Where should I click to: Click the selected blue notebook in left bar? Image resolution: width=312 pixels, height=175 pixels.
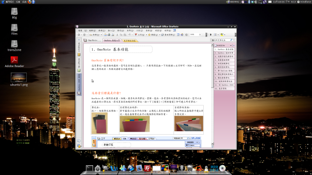(x=79, y=85)
